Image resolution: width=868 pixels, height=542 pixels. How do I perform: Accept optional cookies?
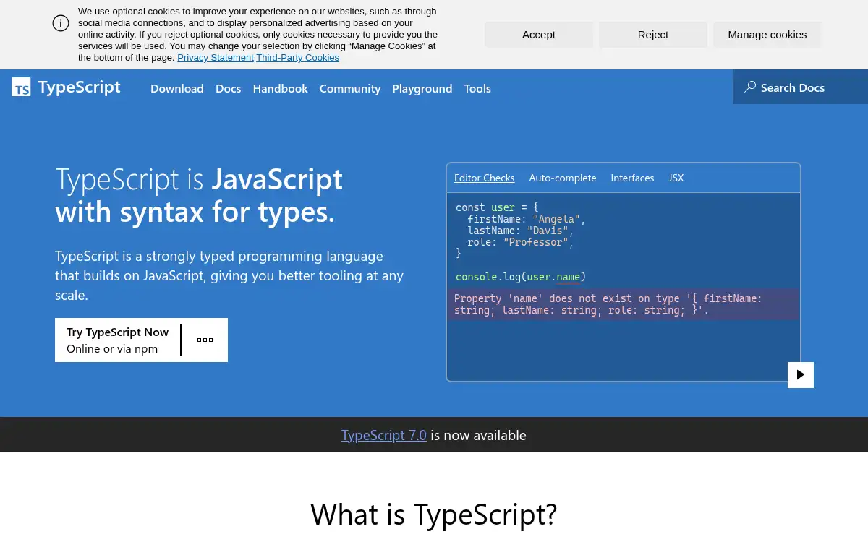point(539,35)
